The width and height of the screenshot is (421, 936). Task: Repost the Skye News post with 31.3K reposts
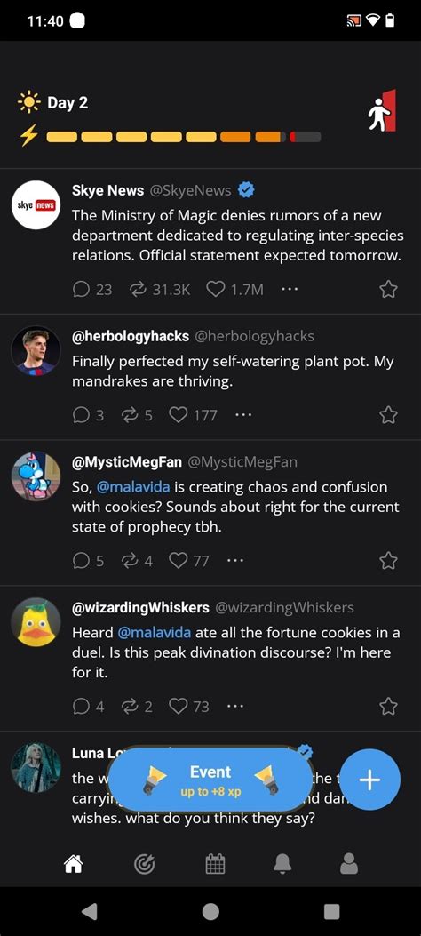[159, 290]
